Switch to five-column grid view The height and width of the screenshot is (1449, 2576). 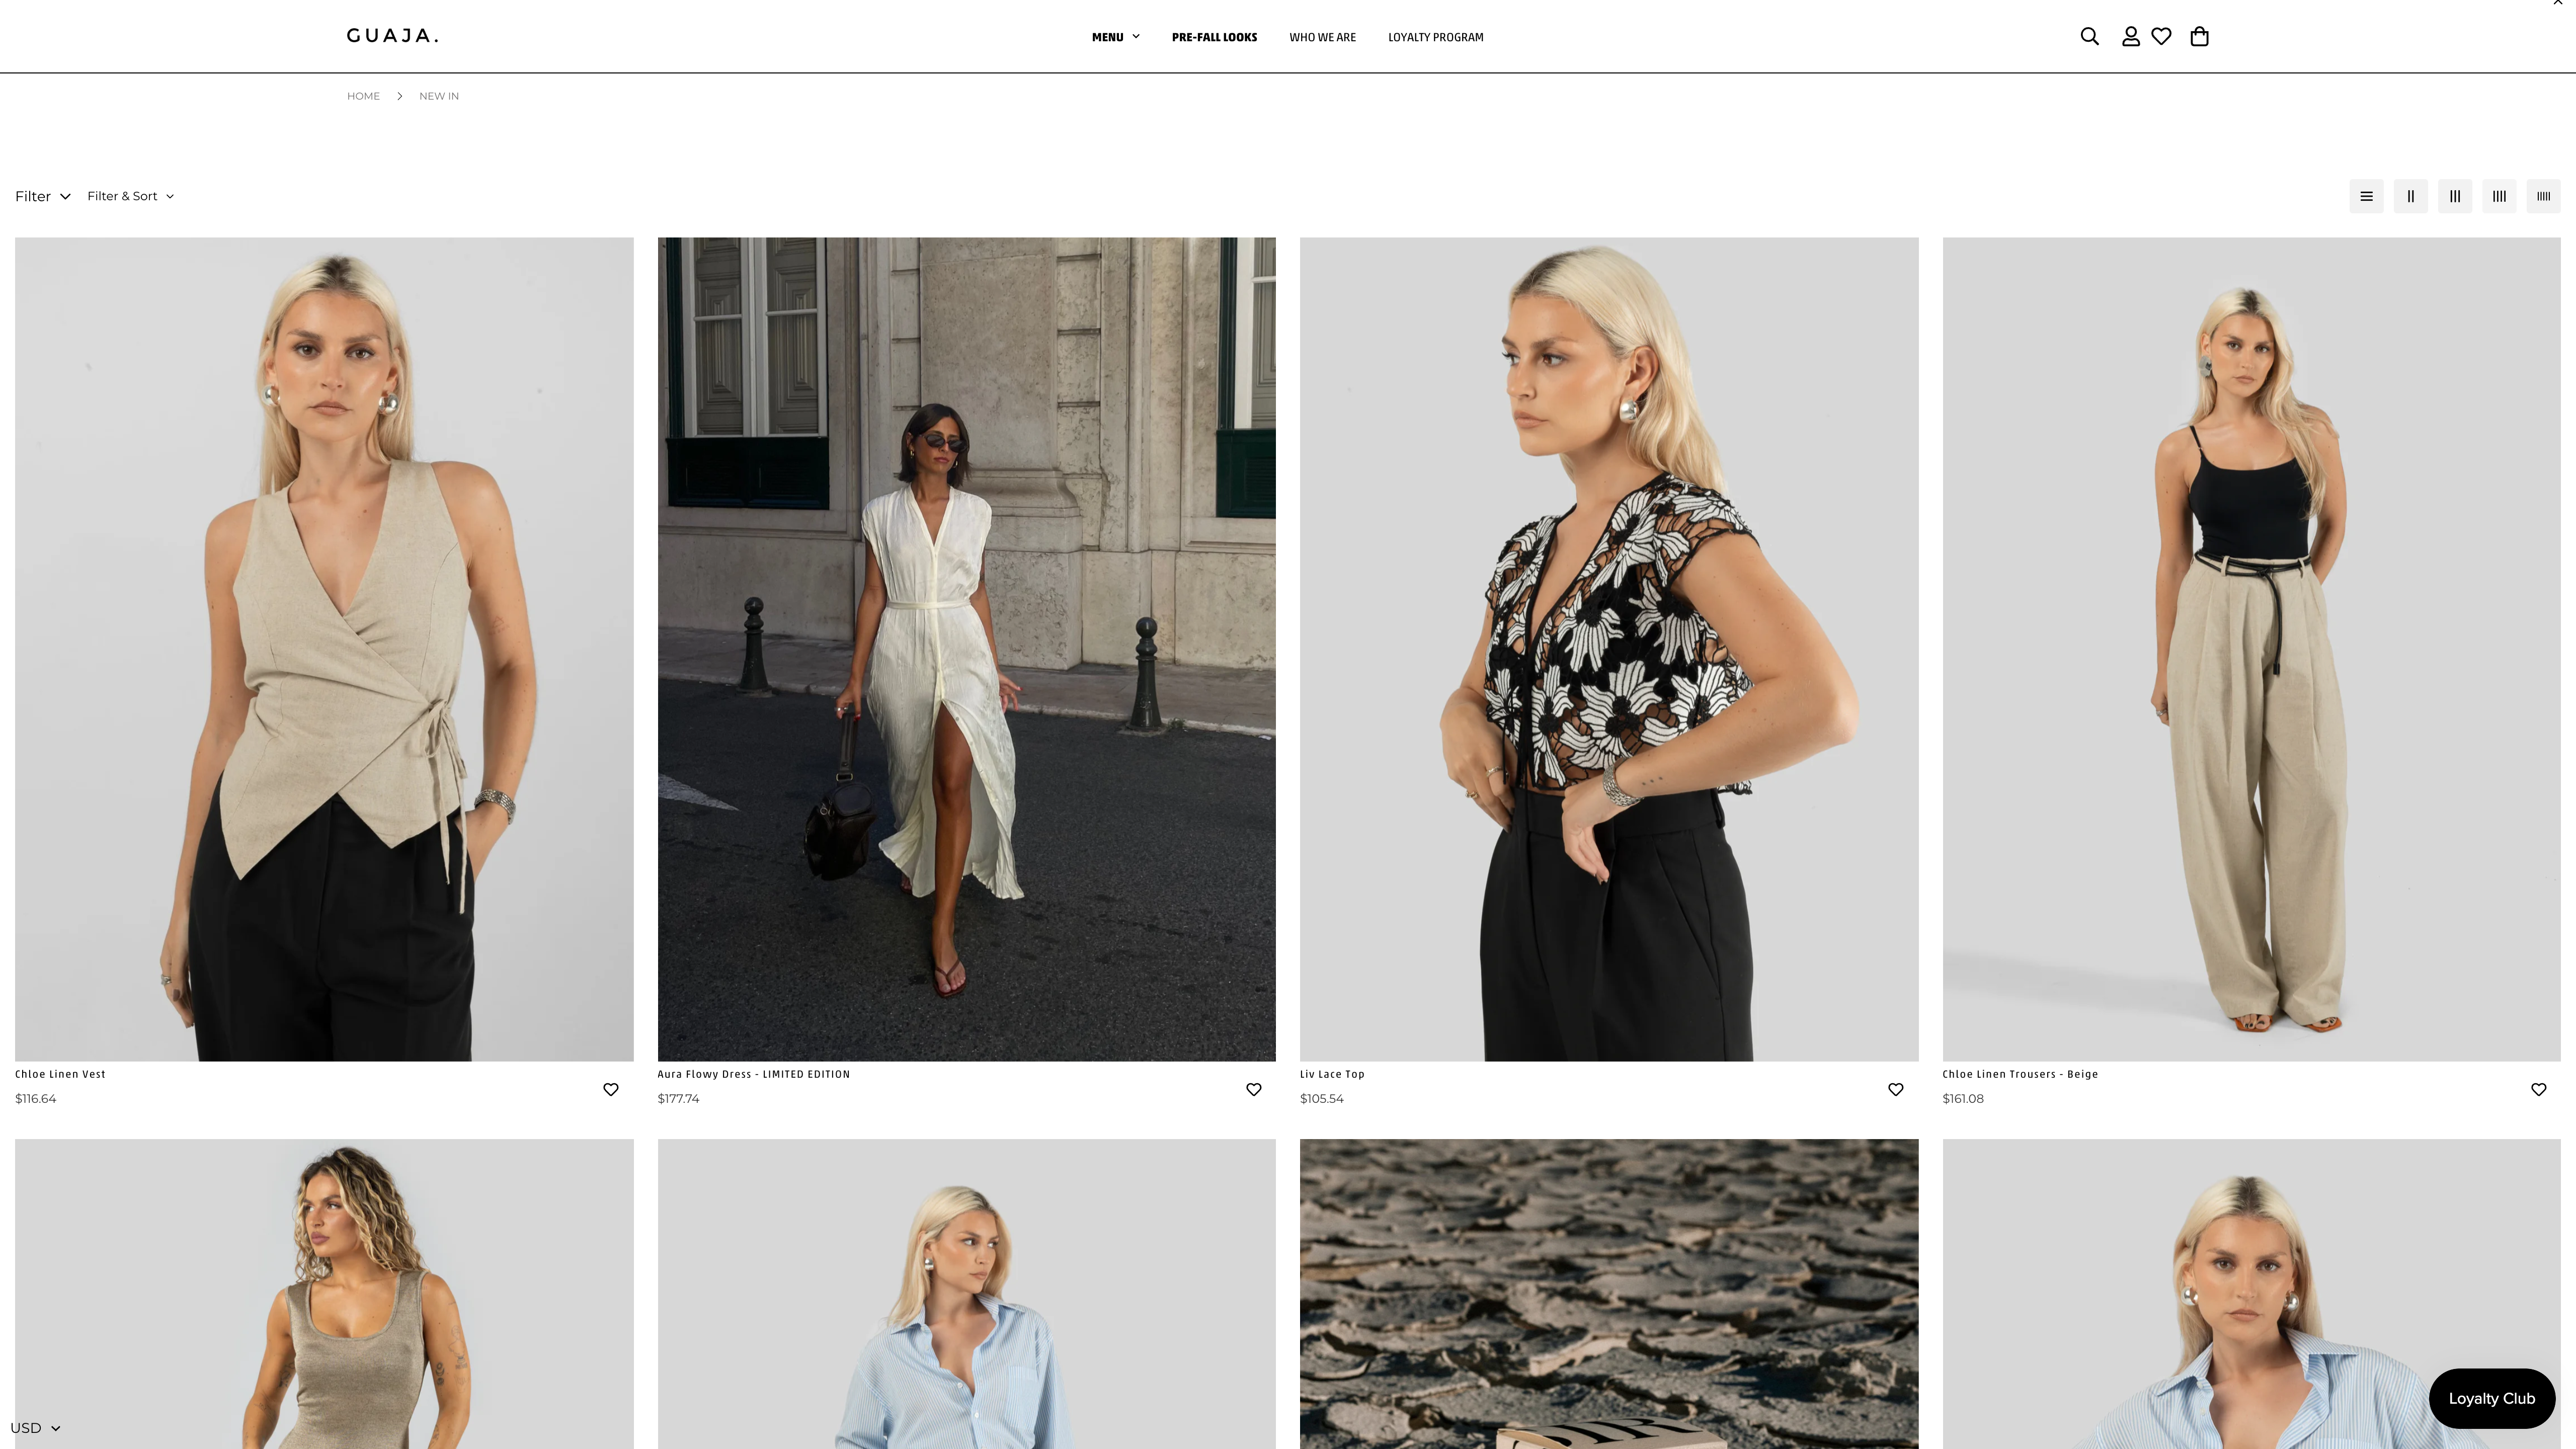(2542, 196)
